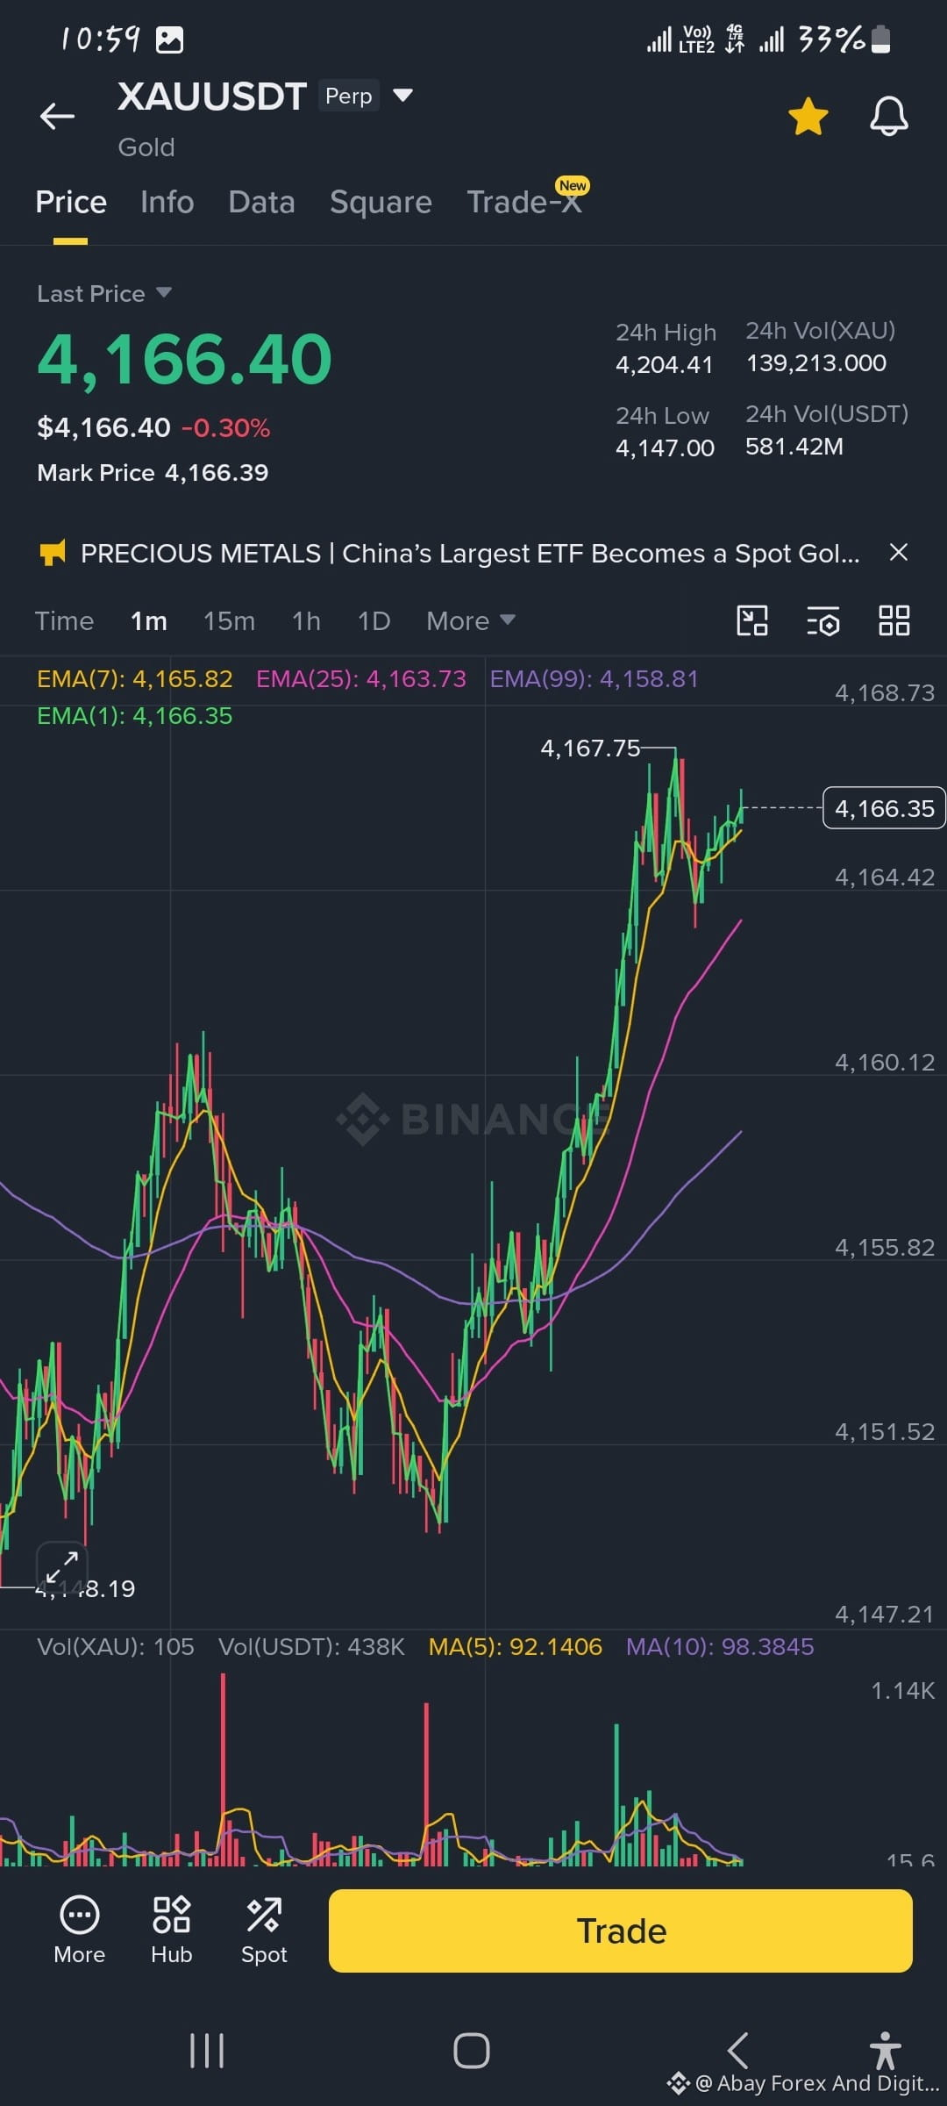
Task: Switch to Spot trading
Action: (264, 1930)
